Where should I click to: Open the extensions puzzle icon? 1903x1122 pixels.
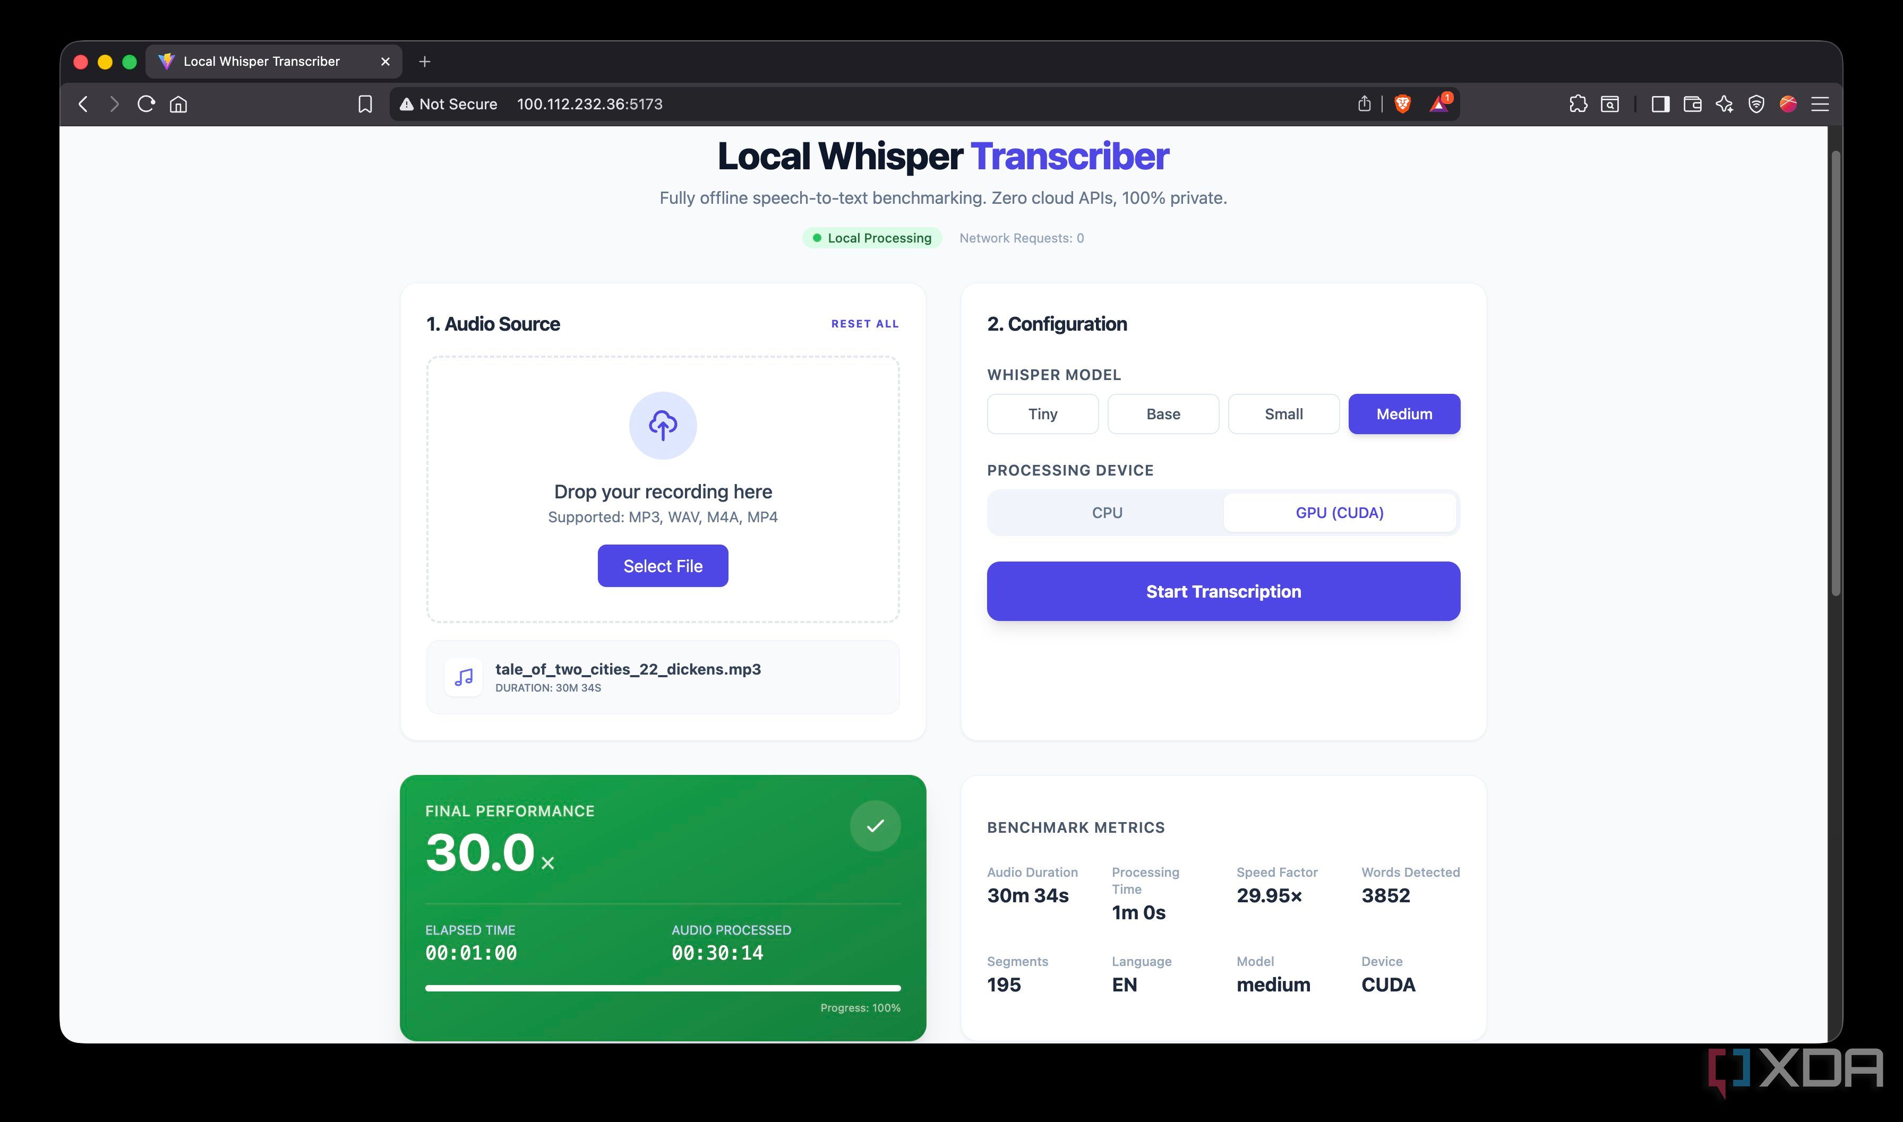pos(1578,105)
